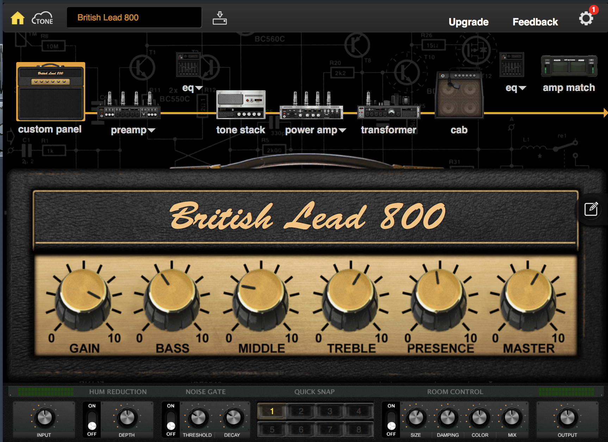
Task: Go to the home screen icon
Action: tap(18, 18)
